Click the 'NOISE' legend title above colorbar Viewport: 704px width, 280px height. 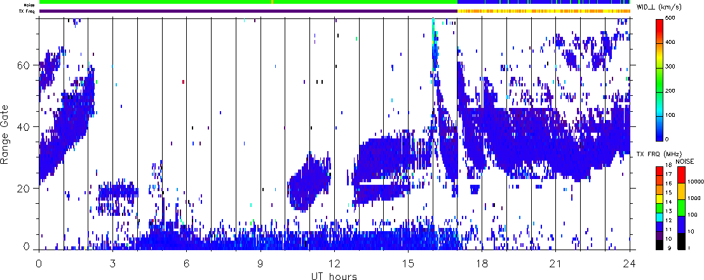[684, 162]
